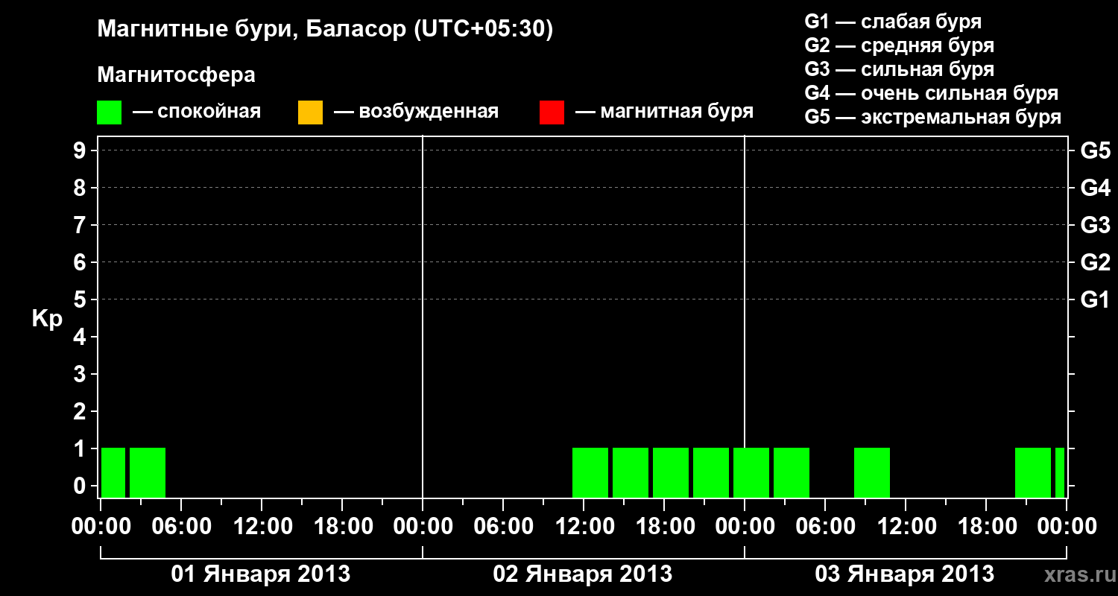
Task: Click the green calm magnetosphere legend swatch
Action: (x=109, y=112)
